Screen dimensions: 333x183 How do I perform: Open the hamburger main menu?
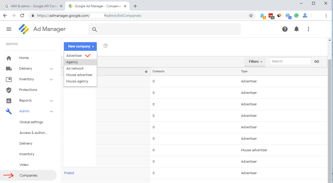point(9,29)
